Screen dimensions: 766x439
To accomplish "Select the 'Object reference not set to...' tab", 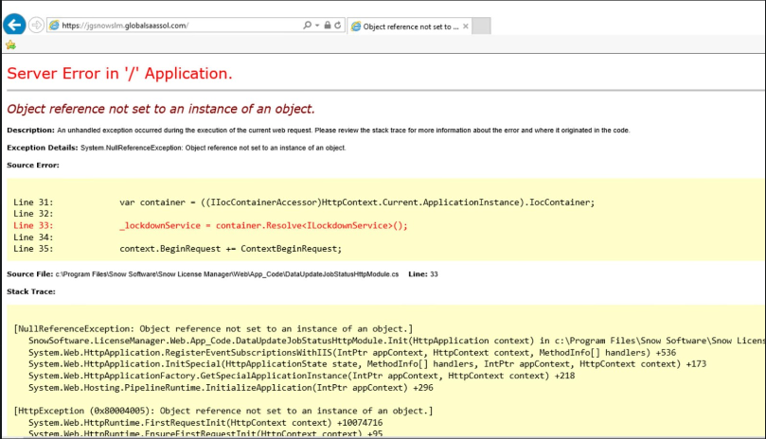I will (x=409, y=26).
